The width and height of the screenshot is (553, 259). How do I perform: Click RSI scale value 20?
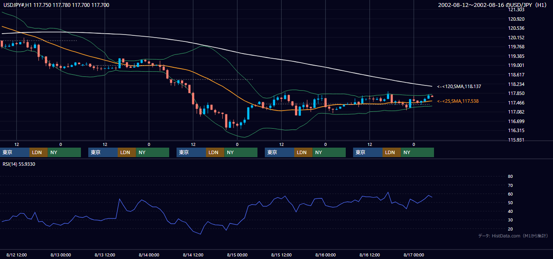(510, 229)
